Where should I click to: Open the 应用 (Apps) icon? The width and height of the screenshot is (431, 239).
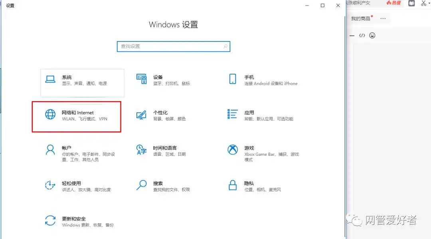click(x=232, y=115)
